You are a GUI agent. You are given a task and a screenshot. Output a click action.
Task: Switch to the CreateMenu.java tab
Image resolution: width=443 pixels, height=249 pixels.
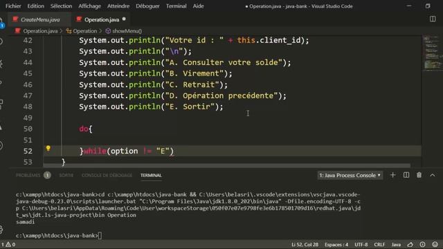tap(40, 19)
